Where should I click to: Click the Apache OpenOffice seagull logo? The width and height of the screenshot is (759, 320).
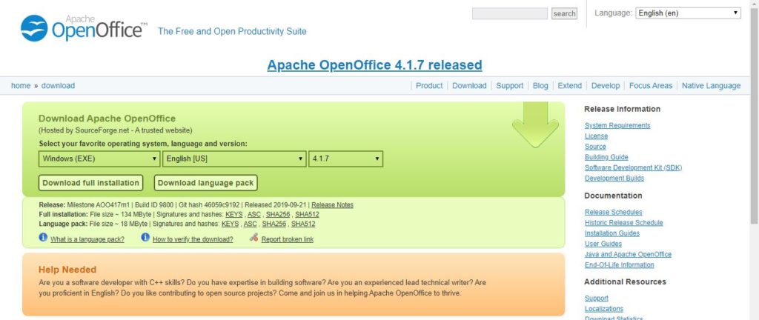point(34,28)
